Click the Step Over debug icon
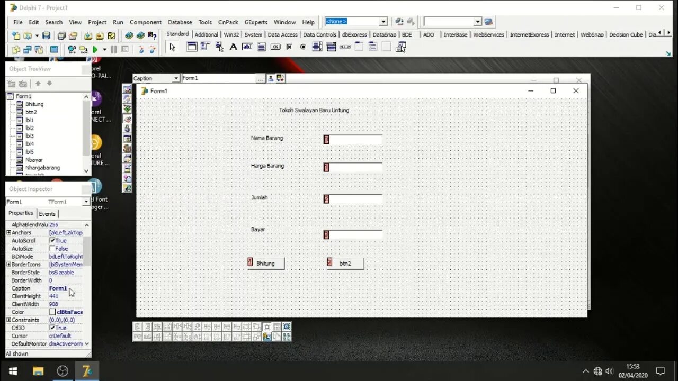 coord(152,49)
